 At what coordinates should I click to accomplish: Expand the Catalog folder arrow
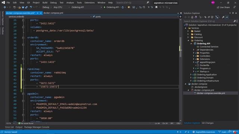pyautogui.click(x=188, y=34)
